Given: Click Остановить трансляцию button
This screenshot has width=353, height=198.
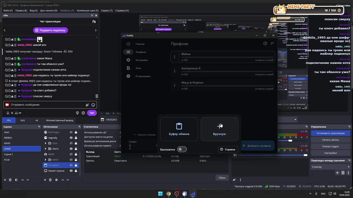Looking at the screenshot, I should [x=330, y=133].
